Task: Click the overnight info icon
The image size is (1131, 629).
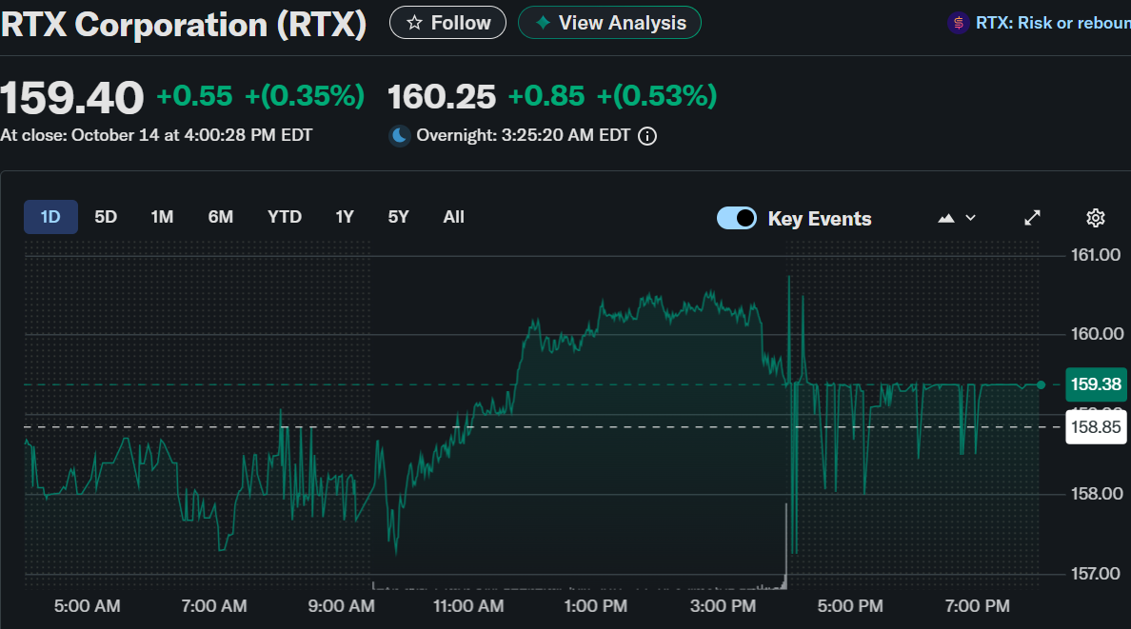Action: [x=647, y=136]
